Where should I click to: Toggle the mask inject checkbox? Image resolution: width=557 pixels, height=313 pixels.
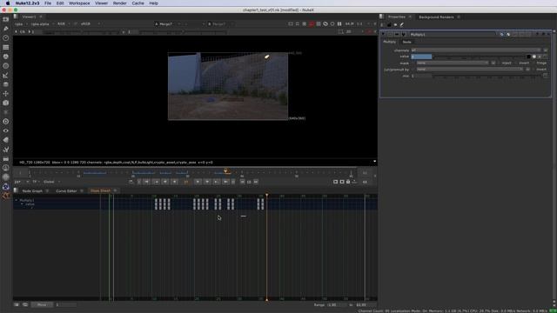pos(499,63)
